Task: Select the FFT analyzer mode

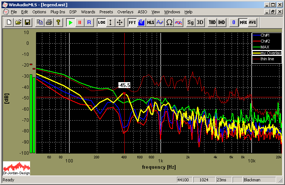Action: pos(132,22)
